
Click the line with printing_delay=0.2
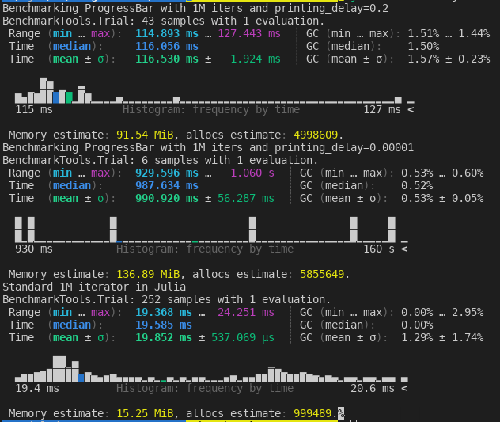click(x=195, y=8)
